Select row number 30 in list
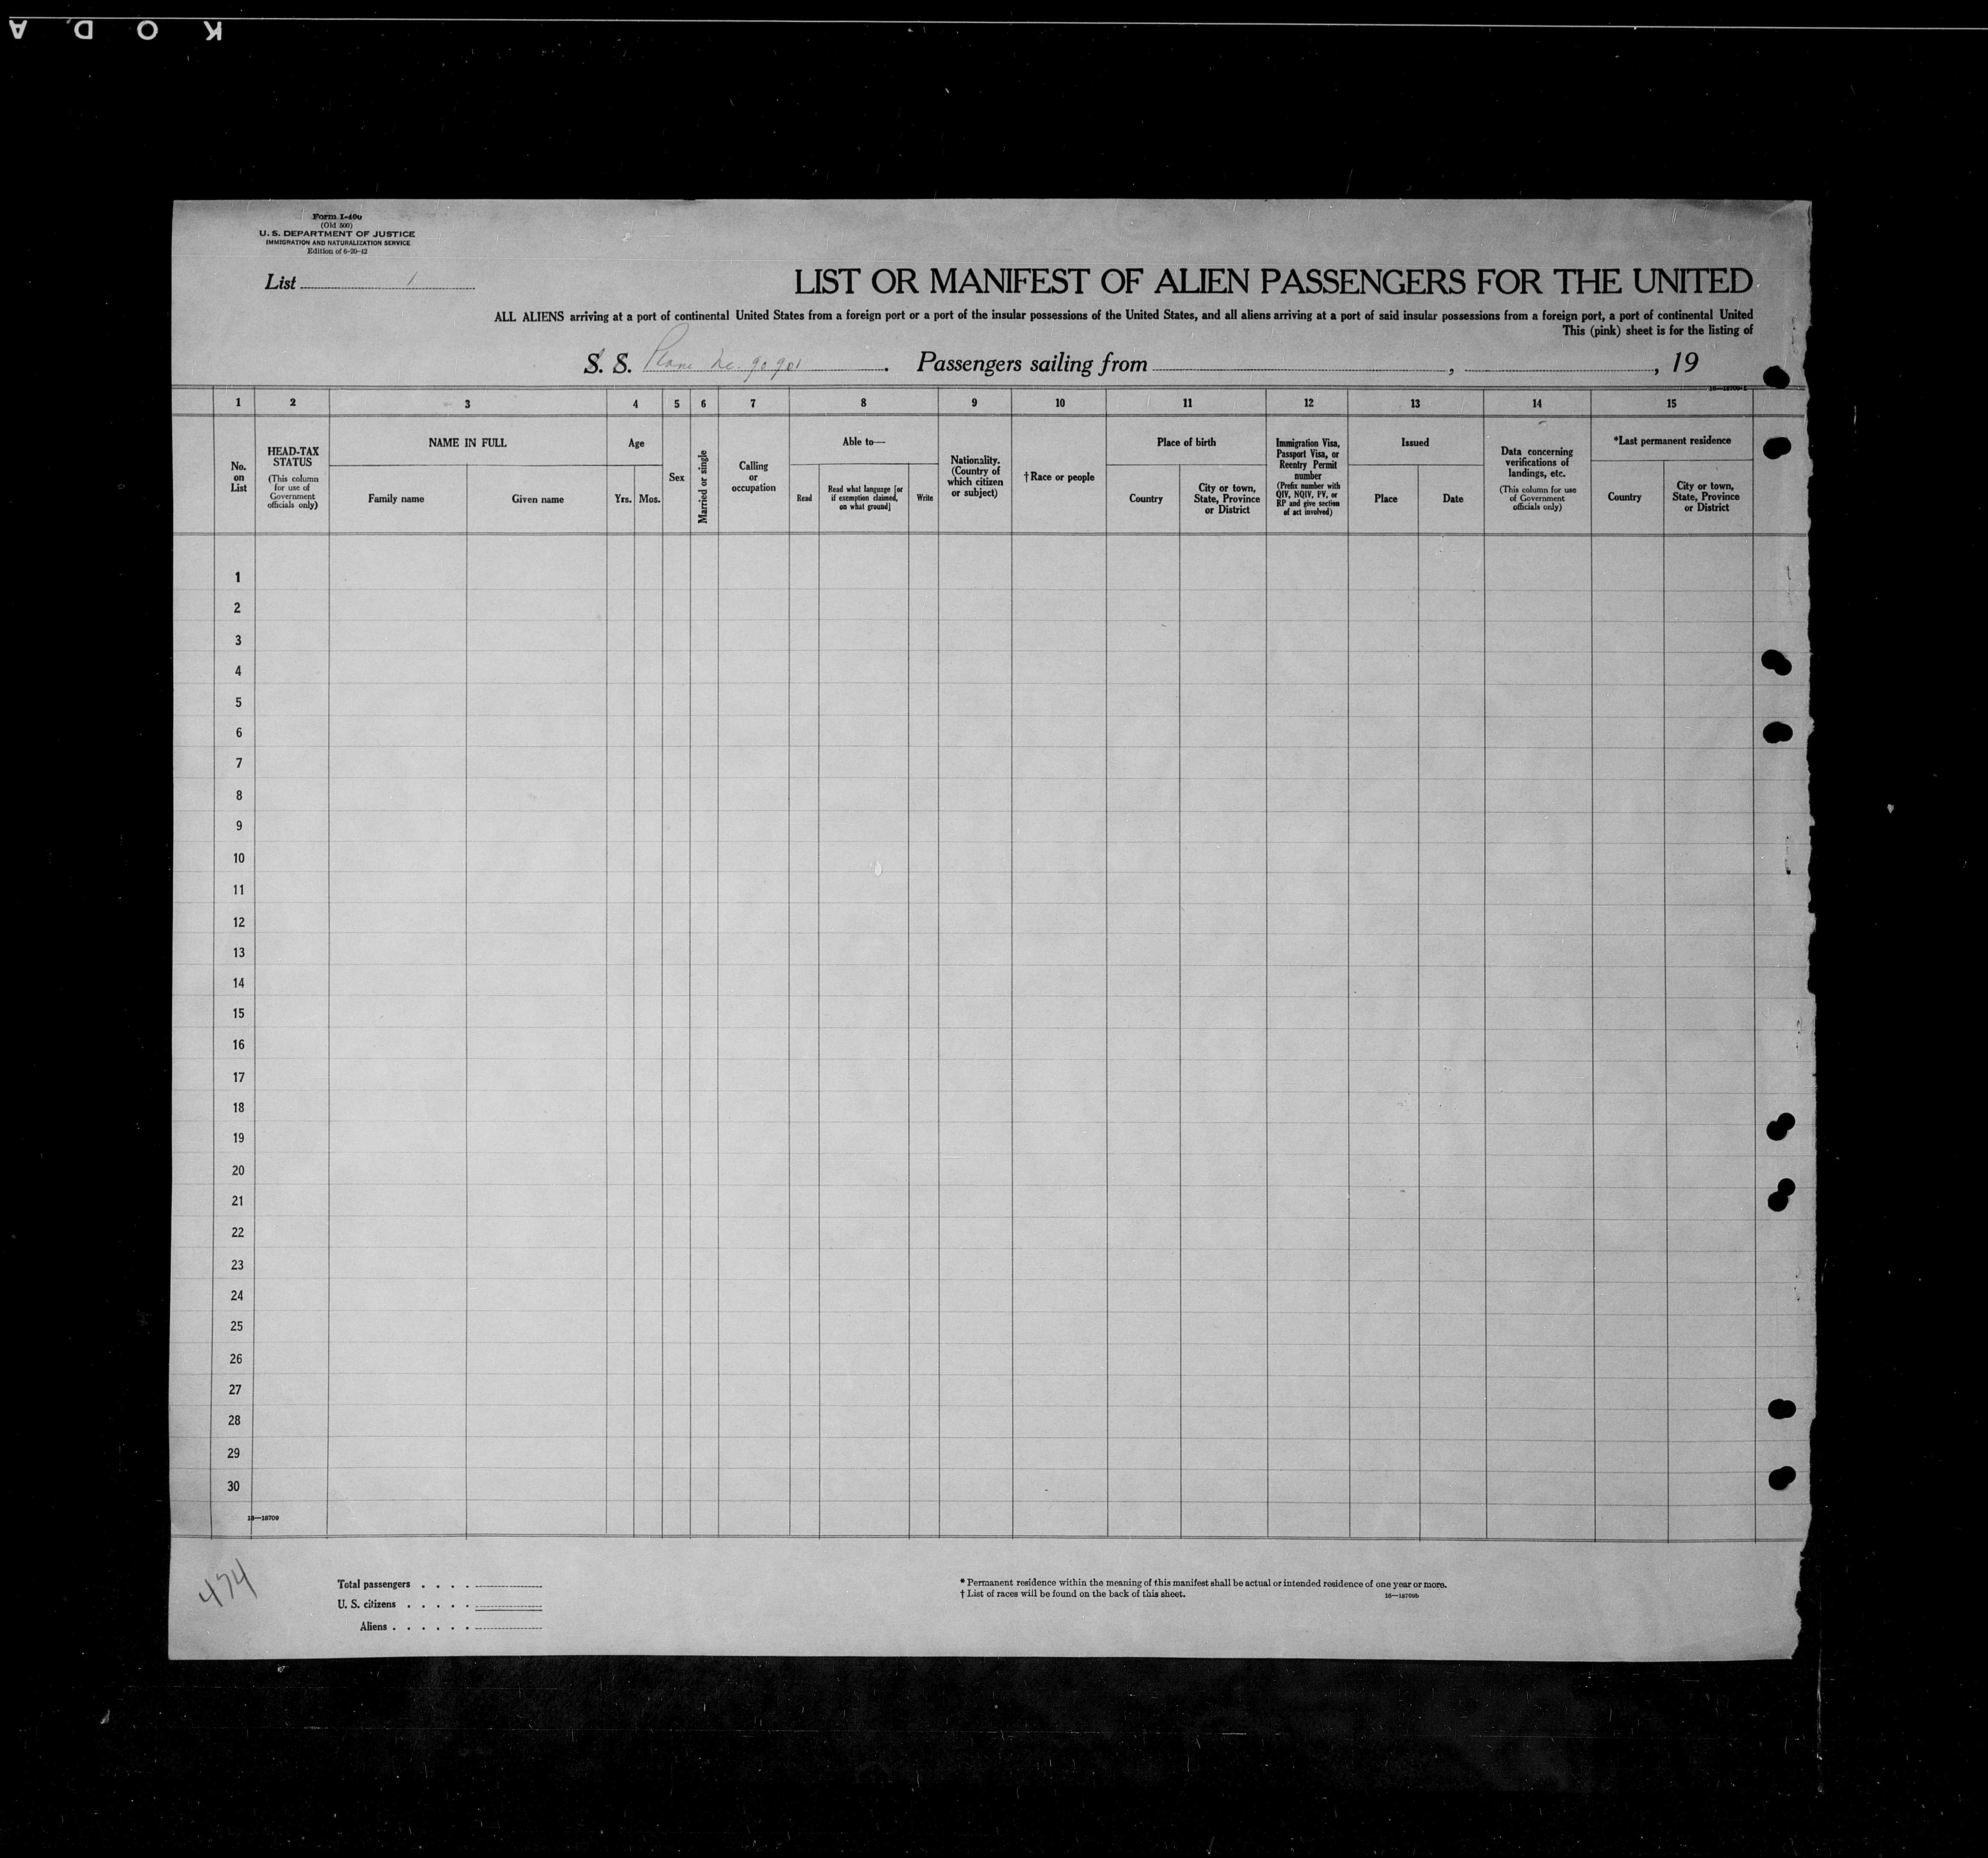Viewport: 1988px width, 1858px height. [234, 1486]
